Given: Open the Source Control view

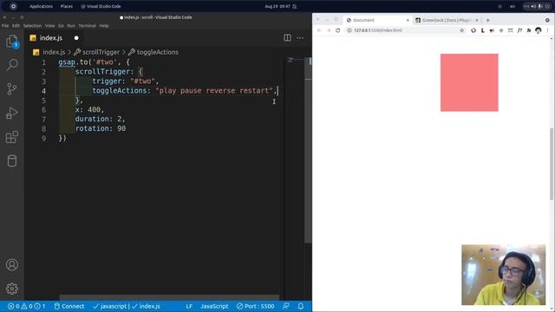Looking at the screenshot, I should 12,88.
